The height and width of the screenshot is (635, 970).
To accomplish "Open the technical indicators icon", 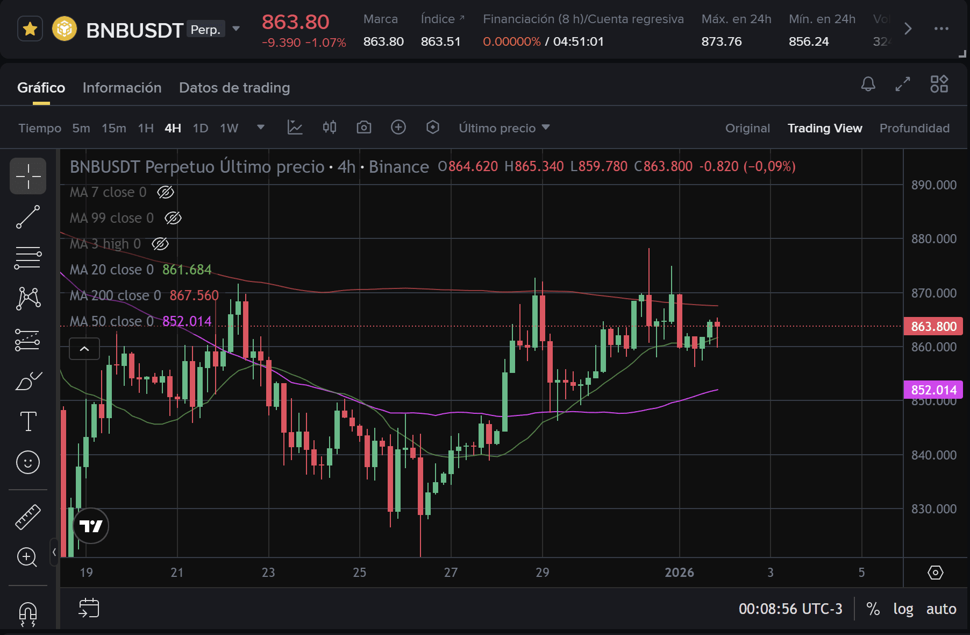I will pyautogui.click(x=295, y=128).
